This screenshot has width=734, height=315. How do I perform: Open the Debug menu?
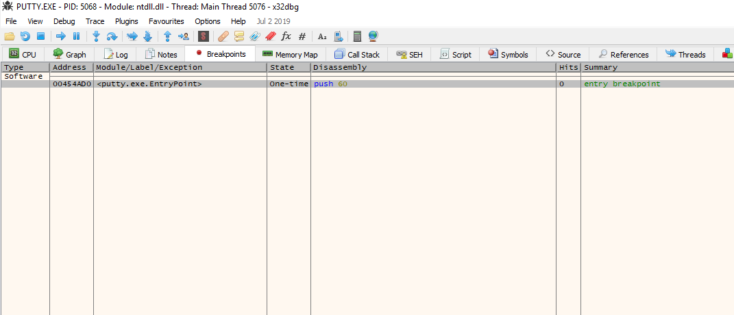point(64,21)
